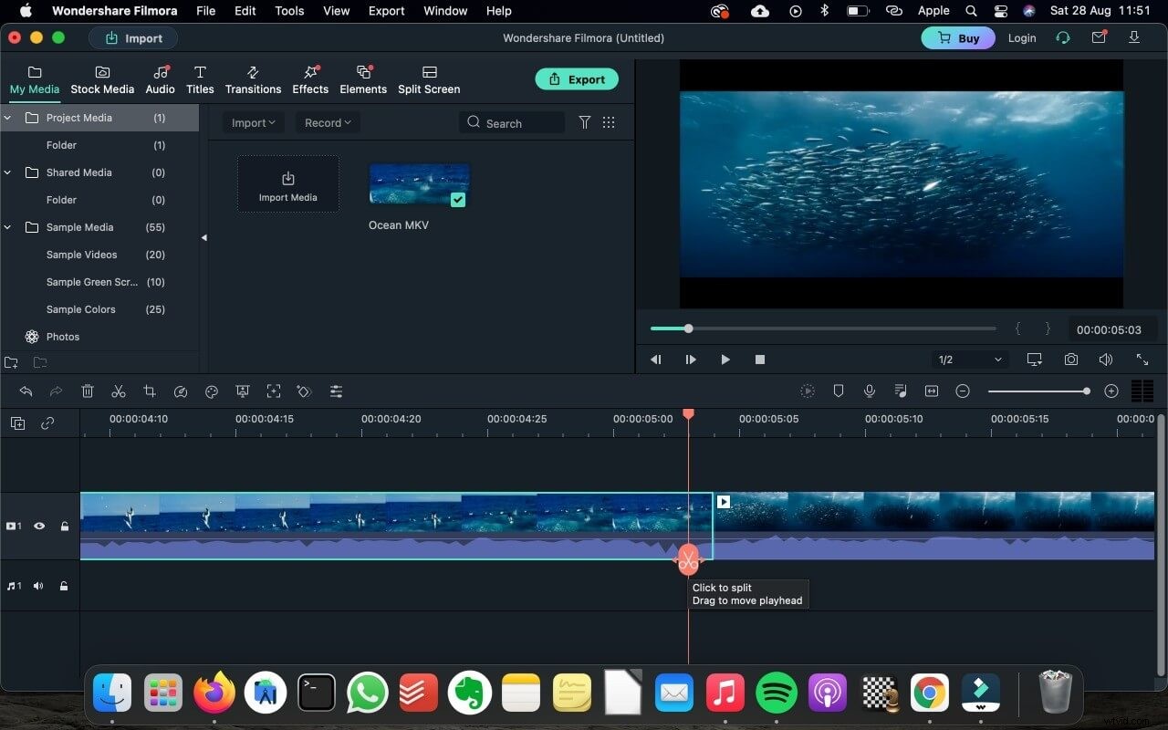Viewport: 1168px width, 730px height.
Task: Take a snapshot of the preview frame
Action: (1070, 360)
